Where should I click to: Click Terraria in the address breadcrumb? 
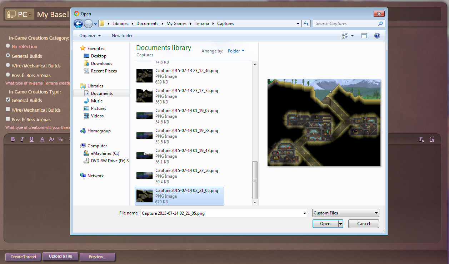202,24
